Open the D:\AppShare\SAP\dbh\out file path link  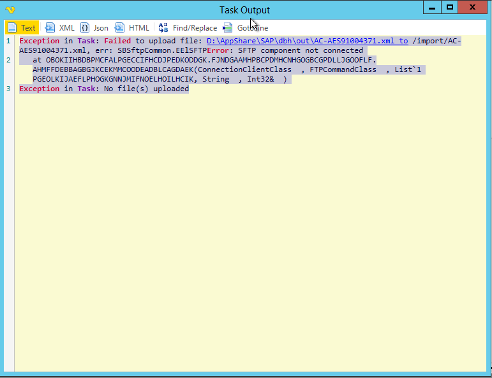(306, 41)
